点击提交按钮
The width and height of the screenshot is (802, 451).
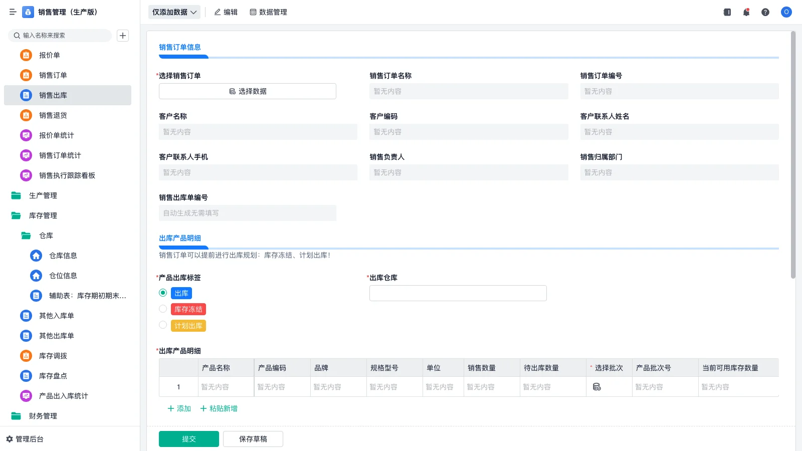(188, 438)
